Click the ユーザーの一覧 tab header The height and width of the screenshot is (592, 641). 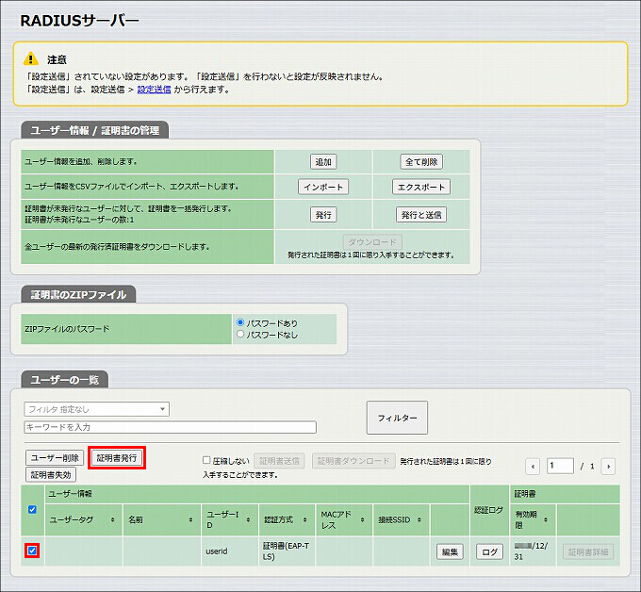(65, 380)
